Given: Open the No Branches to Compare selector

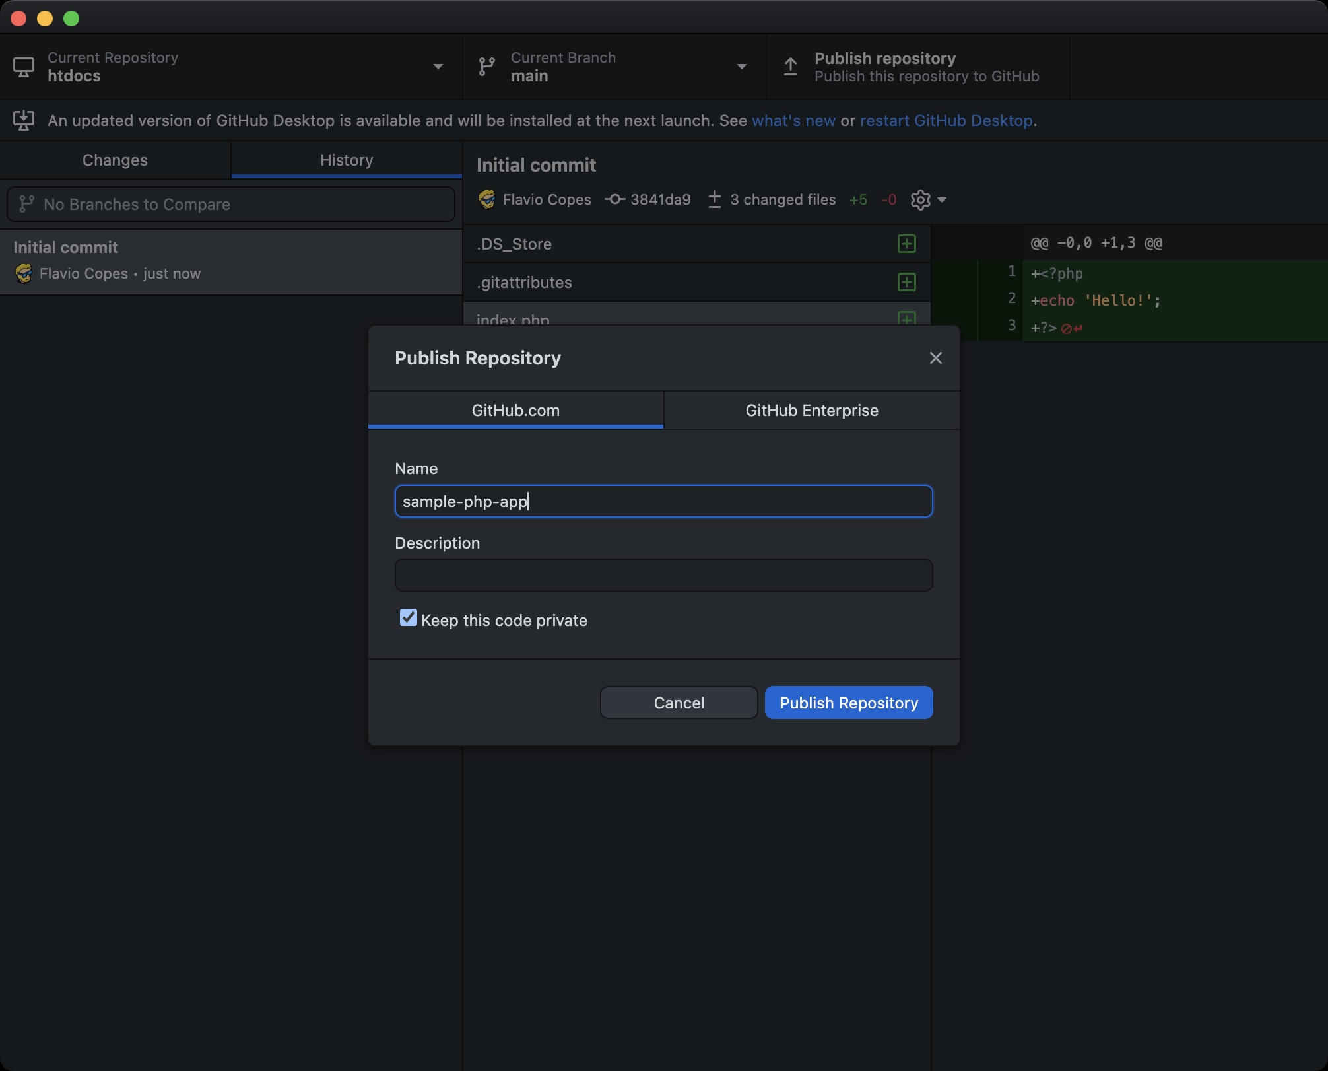Looking at the screenshot, I should (x=230, y=204).
